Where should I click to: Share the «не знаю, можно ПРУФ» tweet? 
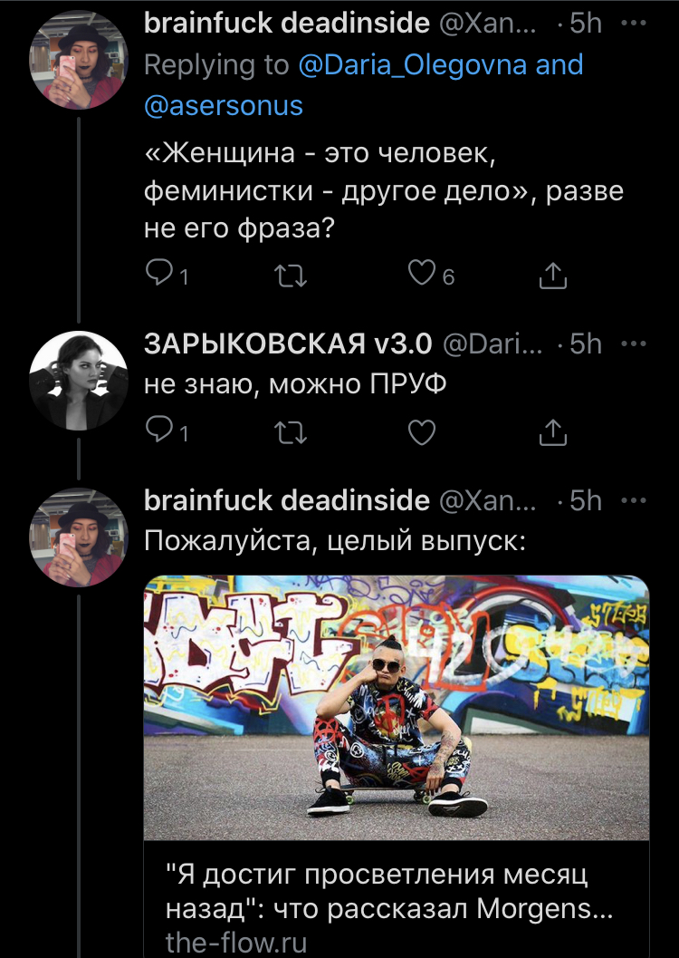(x=553, y=432)
